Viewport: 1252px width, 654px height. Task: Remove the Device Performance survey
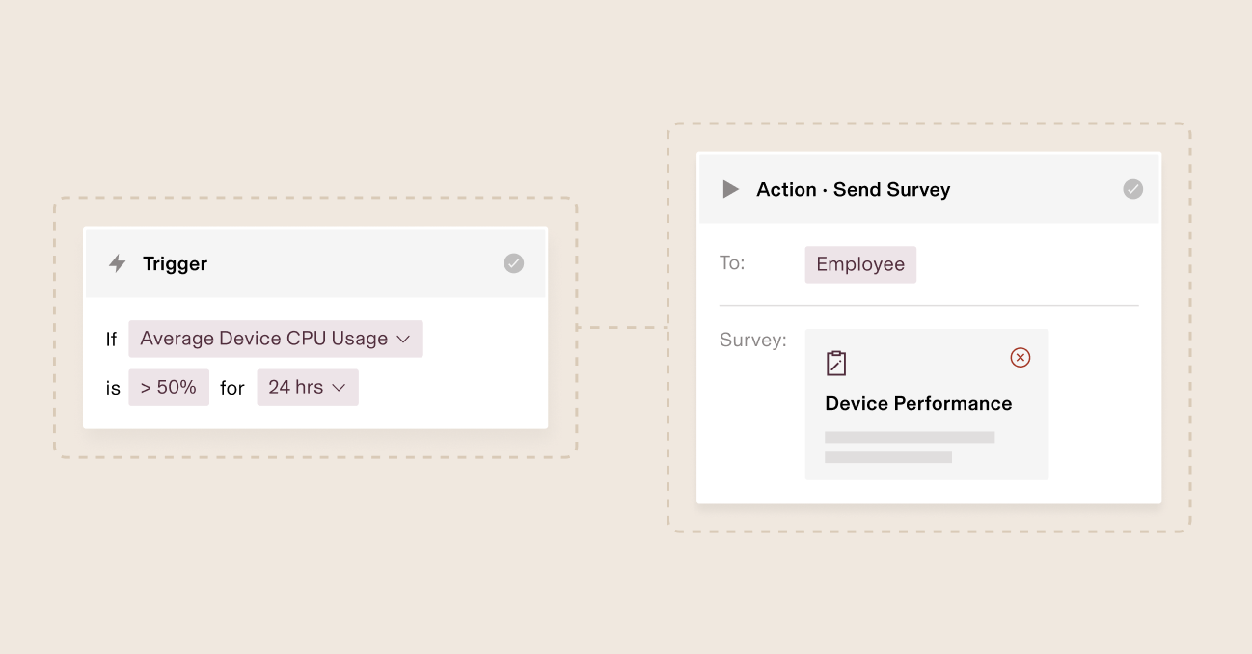1020,358
